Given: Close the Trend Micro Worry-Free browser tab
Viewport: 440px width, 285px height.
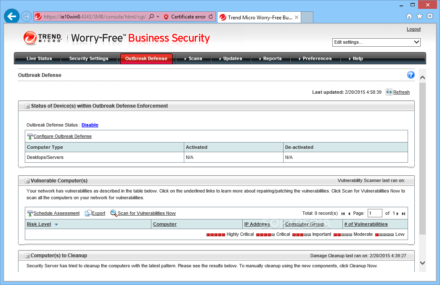Looking at the screenshot, I should tap(296, 17).
